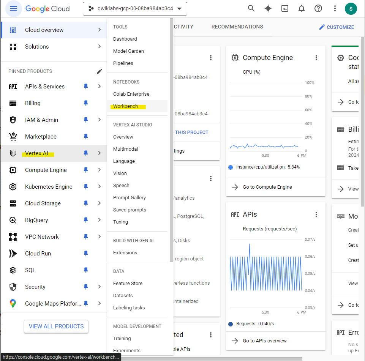The image size is (365, 361).
Task: Open Colab Enterprise menu item
Action: pyautogui.click(x=137, y=94)
